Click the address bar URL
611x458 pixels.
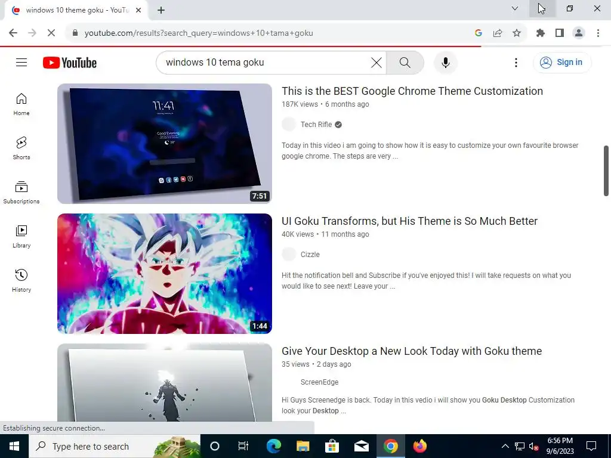click(x=199, y=33)
